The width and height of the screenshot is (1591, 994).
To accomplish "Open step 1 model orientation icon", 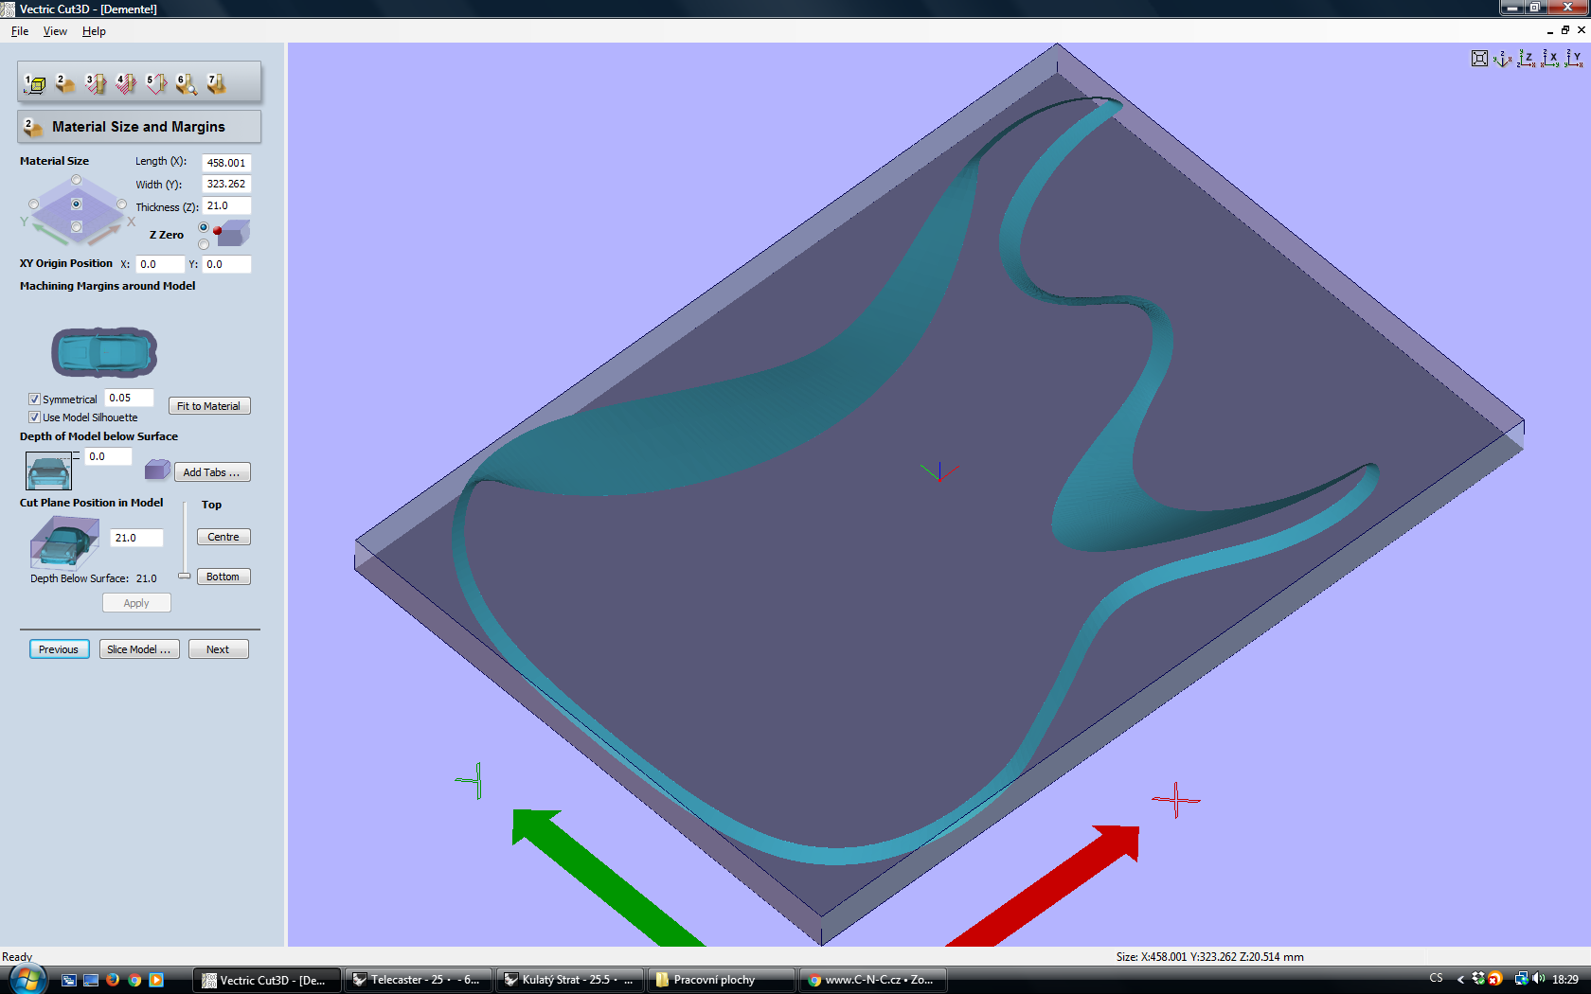I will pos(35,84).
